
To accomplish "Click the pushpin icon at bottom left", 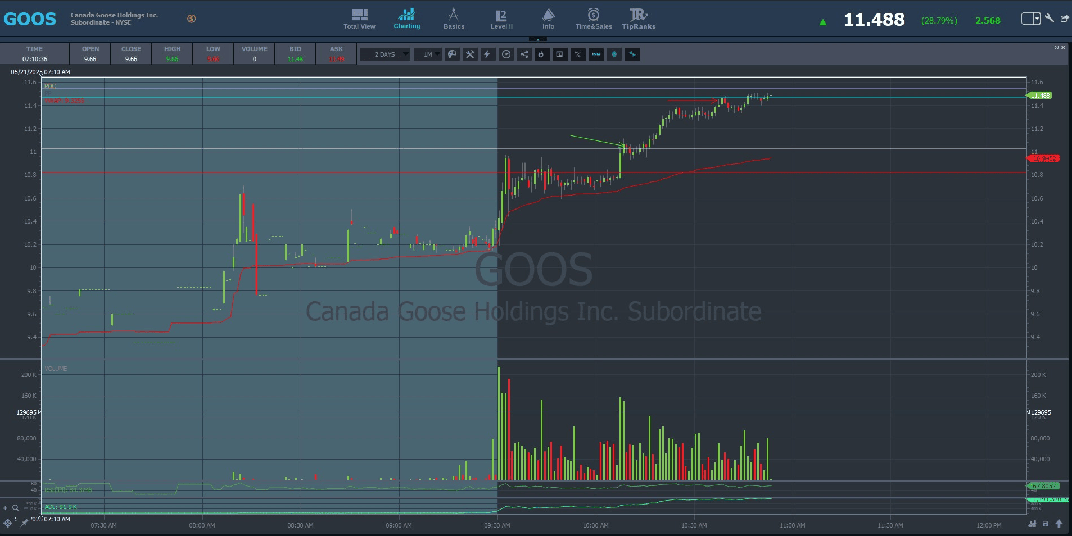I will click(x=24, y=523).
